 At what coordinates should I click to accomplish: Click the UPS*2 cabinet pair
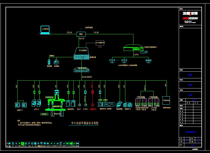36,103
